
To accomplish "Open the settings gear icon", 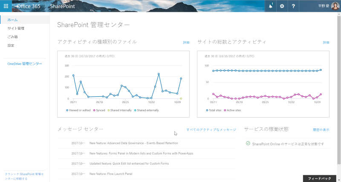I will pos(282,6).
